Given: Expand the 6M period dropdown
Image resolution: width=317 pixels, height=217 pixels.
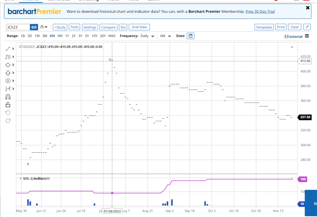Looking at the screenshot, I should 165,36.
